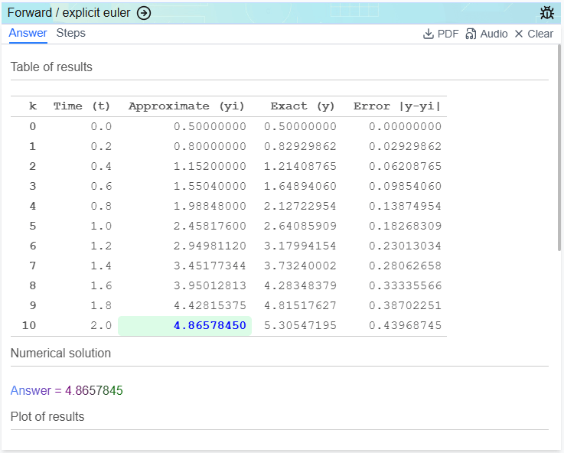Click the circled arrow icon beside the method title
564x453 pixels.
(144, 13)
